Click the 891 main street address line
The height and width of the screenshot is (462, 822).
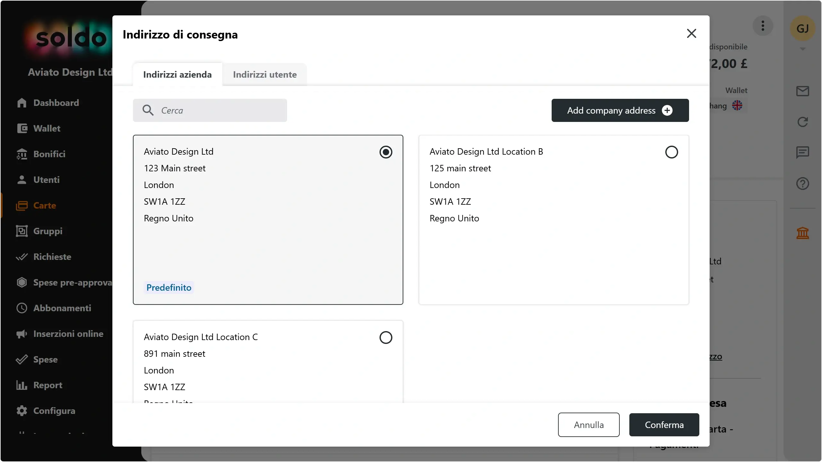point(174,354)
